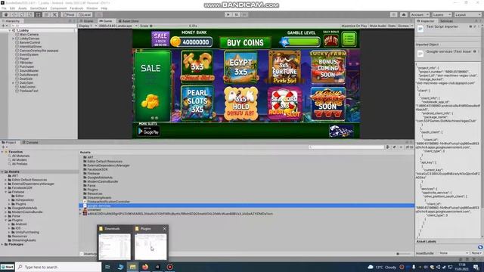This screenshot has width=484, height=272.
Task: Select the Transform tool in Unity toolbar
Action: click(46, 14)
